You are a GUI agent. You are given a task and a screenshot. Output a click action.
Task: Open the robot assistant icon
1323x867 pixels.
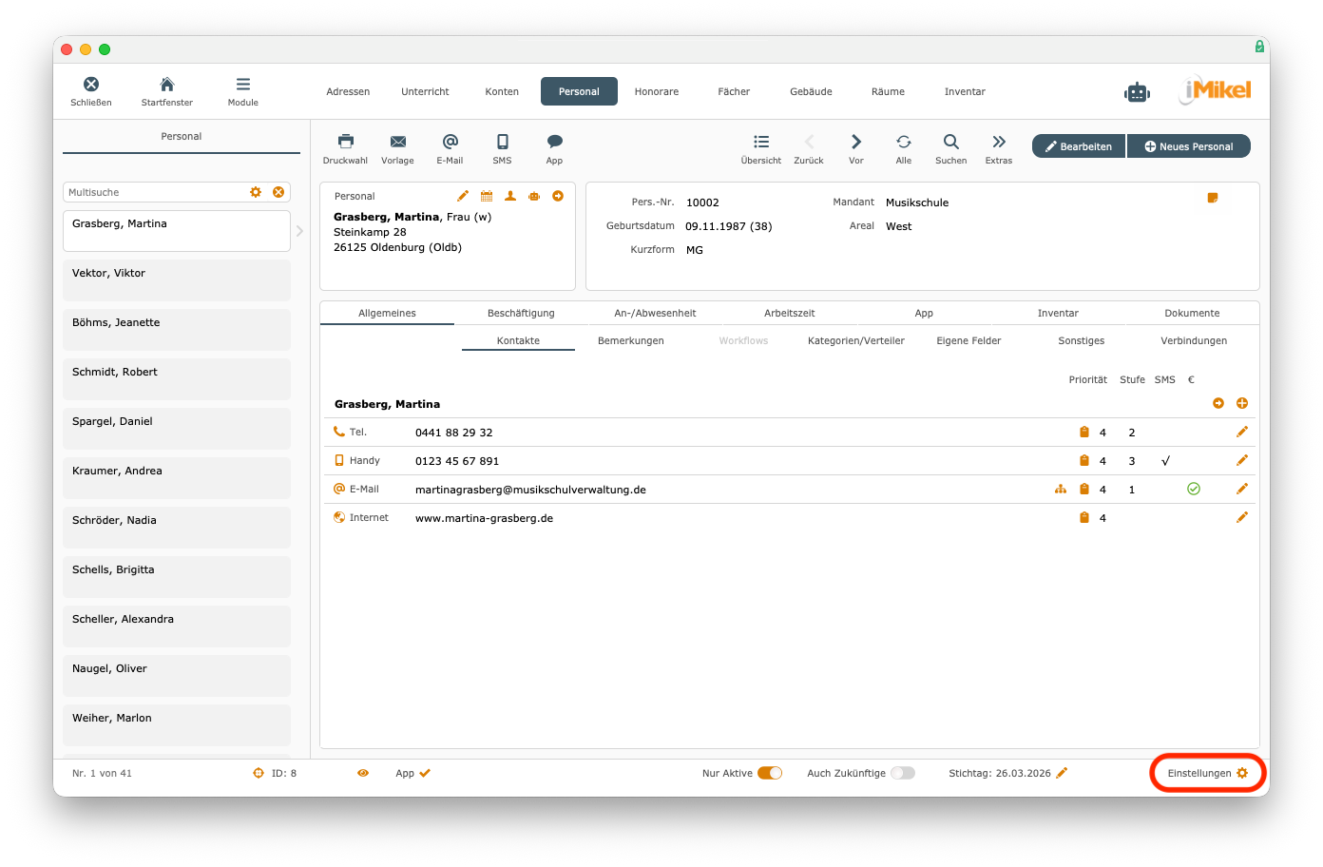(1137, 92)
